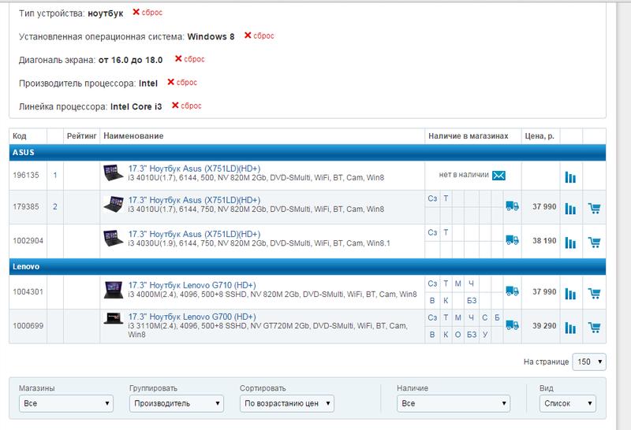
Task: Click store code У in Lenovo G700 row
Action: coord(485,335)
